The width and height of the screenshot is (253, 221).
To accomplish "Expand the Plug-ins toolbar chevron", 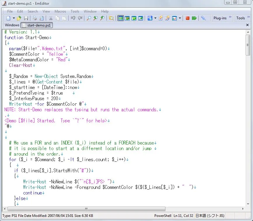I will pyautogui.click(x=230, y=18).
